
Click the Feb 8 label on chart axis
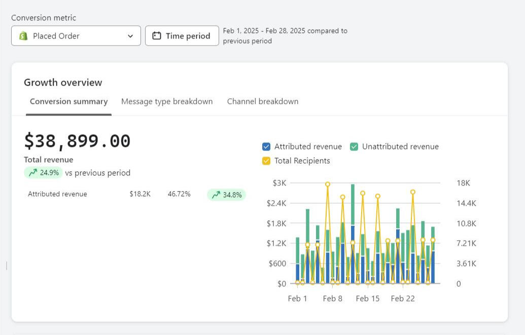click(333, 299)
